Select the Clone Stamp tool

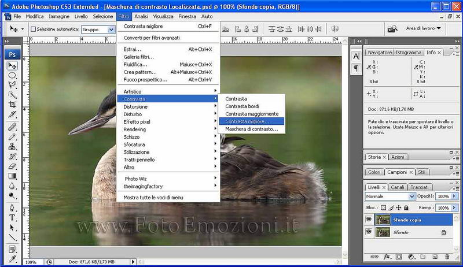(12, 146)
